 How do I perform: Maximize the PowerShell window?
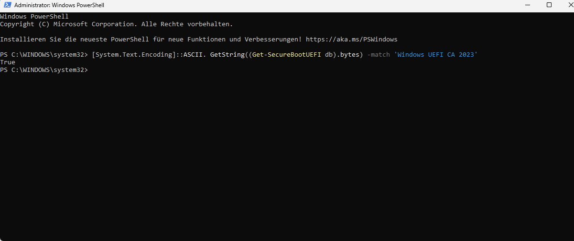[x=549, y=5]
